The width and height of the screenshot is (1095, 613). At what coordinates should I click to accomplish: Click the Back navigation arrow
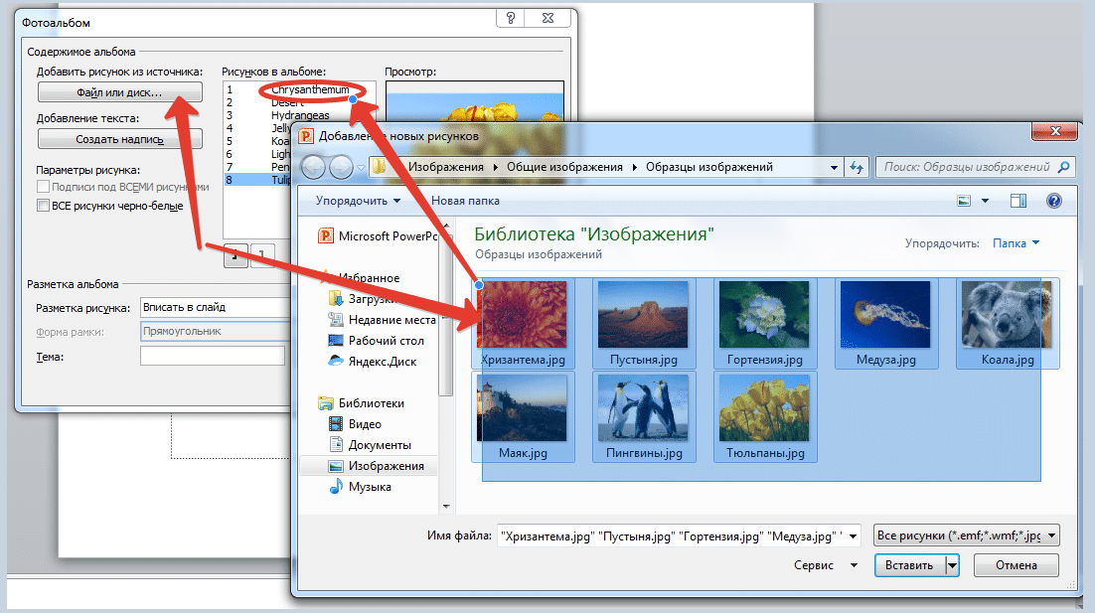(313, 167)
